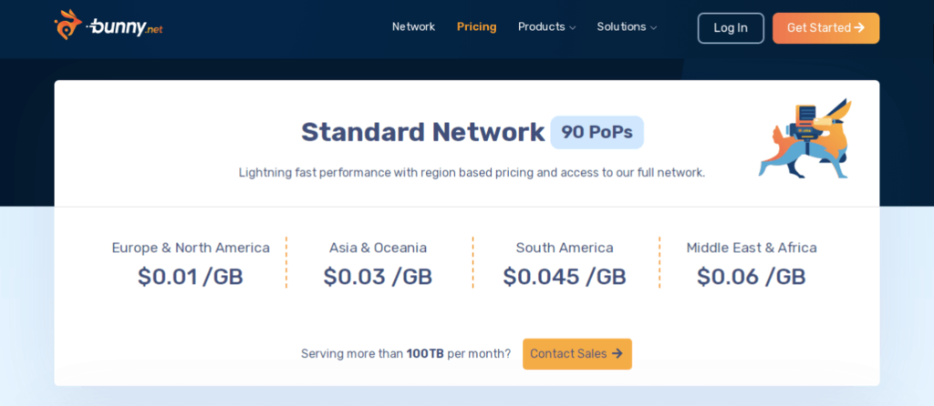Click the chevron next to Solutions
This screenshot has width=934, height=406.
click(653, 28)
